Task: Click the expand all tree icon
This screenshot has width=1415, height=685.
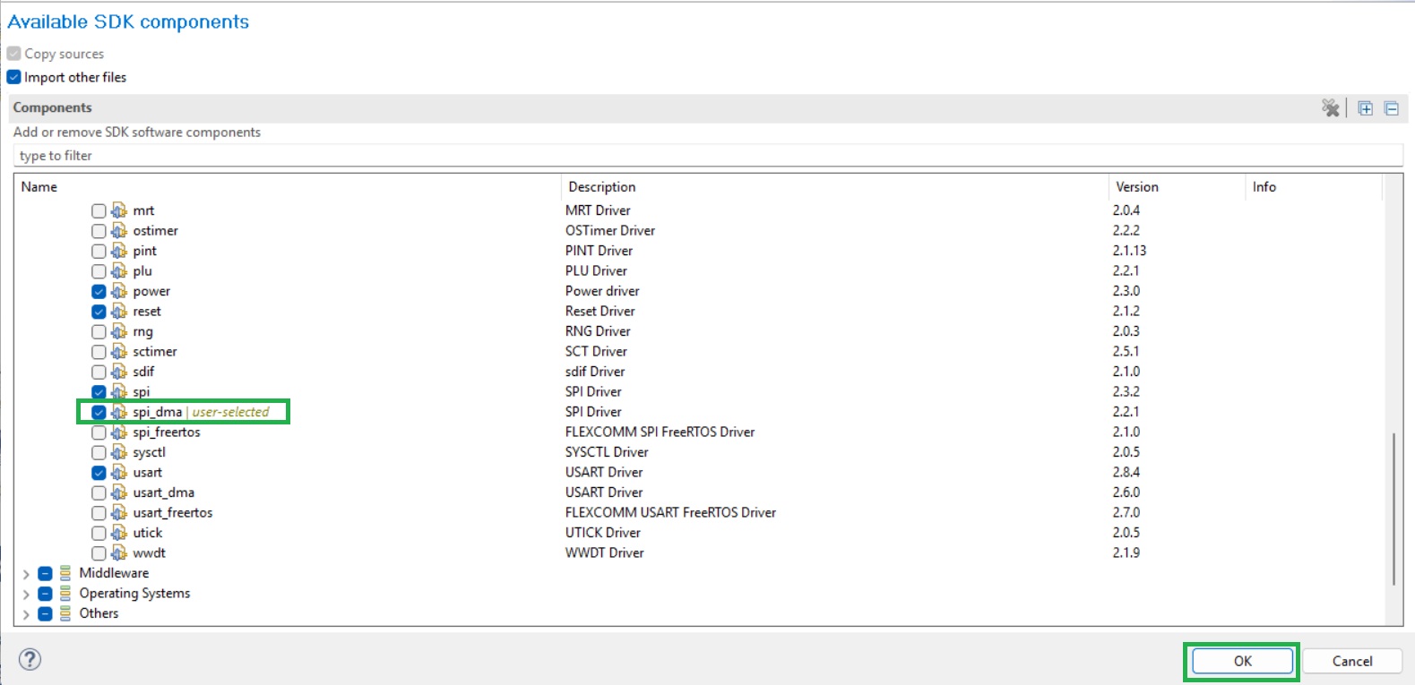Action: pyautogui.click(x=1365, y=108)
